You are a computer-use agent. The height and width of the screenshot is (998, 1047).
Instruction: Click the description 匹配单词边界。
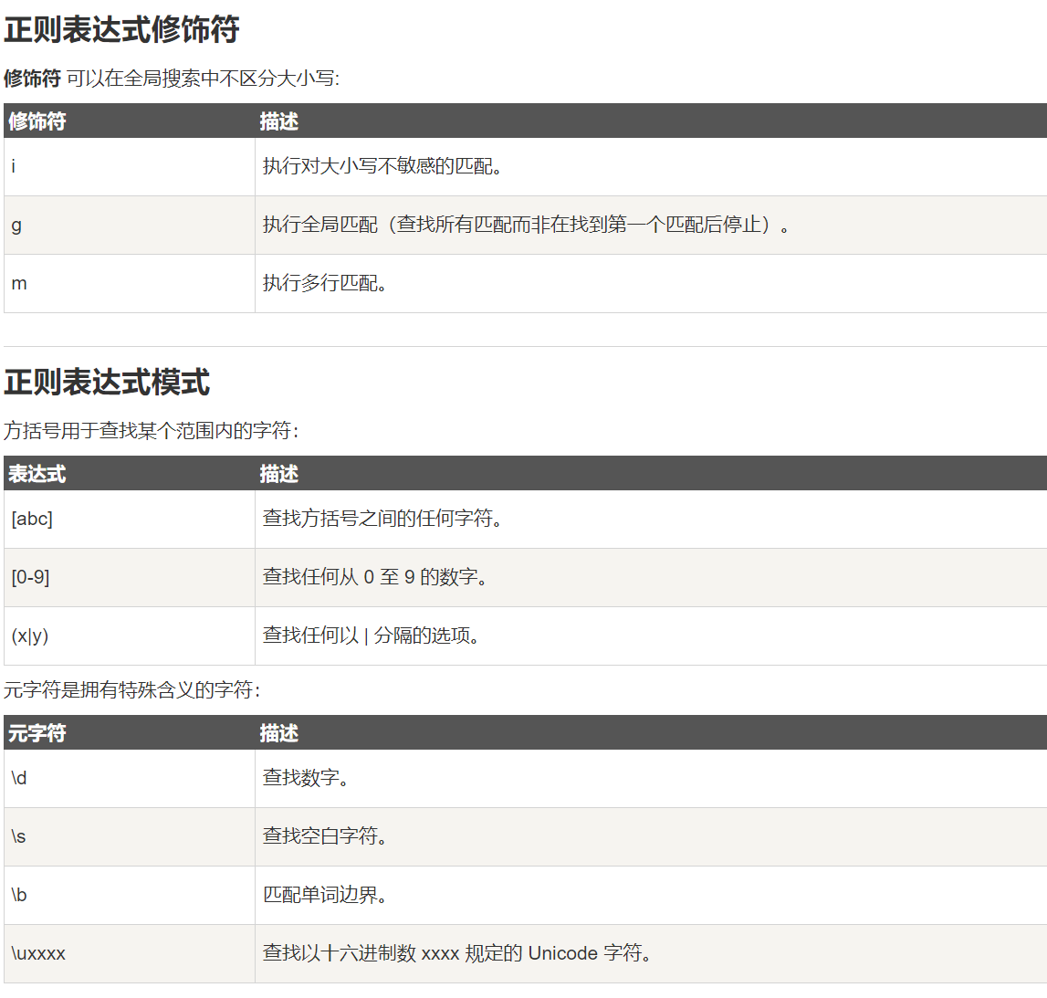325,895
